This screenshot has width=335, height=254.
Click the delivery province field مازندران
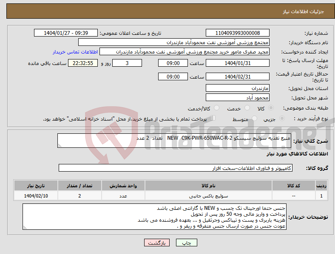pyautogui.click(x=237, y=88)
